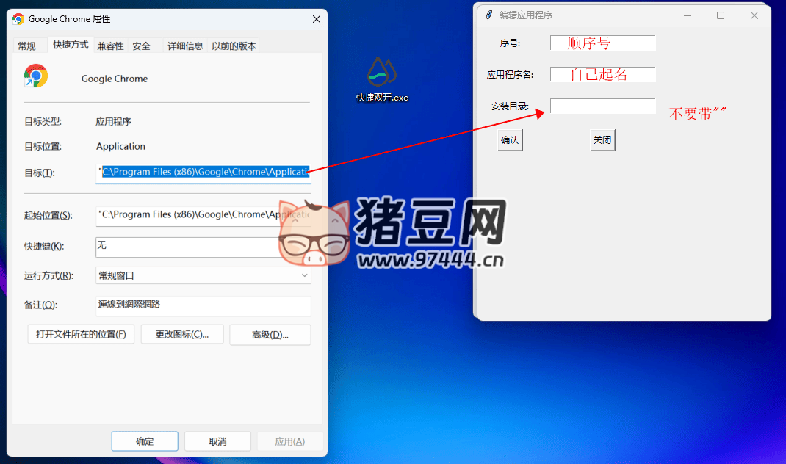
Task: Click the 备注(O) comment field
Action: pos(203,305)
